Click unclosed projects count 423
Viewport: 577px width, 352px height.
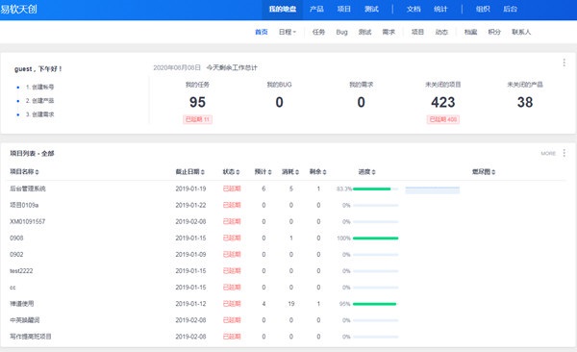tap(443, 102)
